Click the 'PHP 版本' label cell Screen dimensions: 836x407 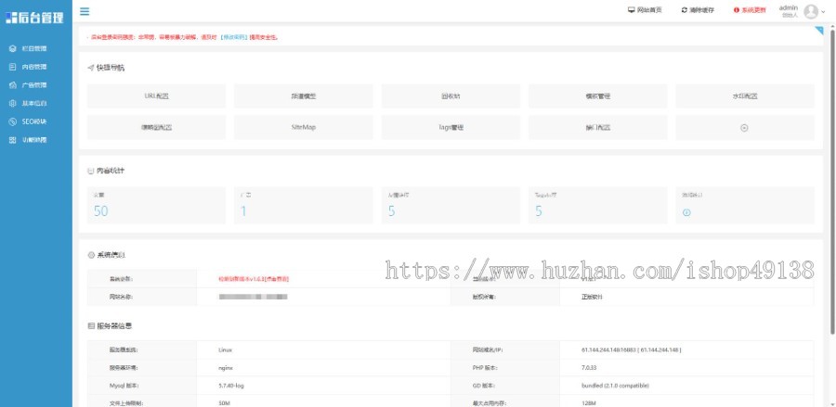pyautogui.click(x=505, y=368)
